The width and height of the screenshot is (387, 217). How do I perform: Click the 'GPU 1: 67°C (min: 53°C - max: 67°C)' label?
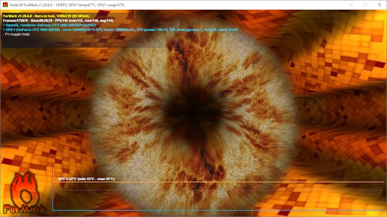pos(86,179)
